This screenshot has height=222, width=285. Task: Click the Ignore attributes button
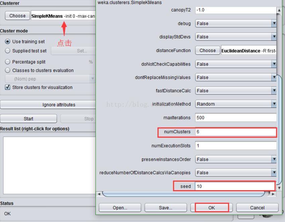(48, 105)
